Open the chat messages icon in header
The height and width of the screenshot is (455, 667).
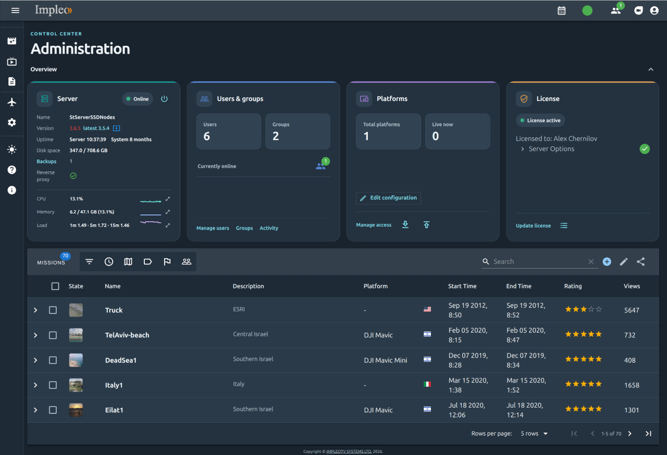(639, 10)
